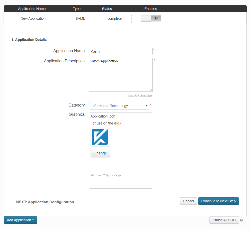Click the NEXT: Application Configuration label
250x229 pixels.
pyautogui.click(x=45, y=202)
